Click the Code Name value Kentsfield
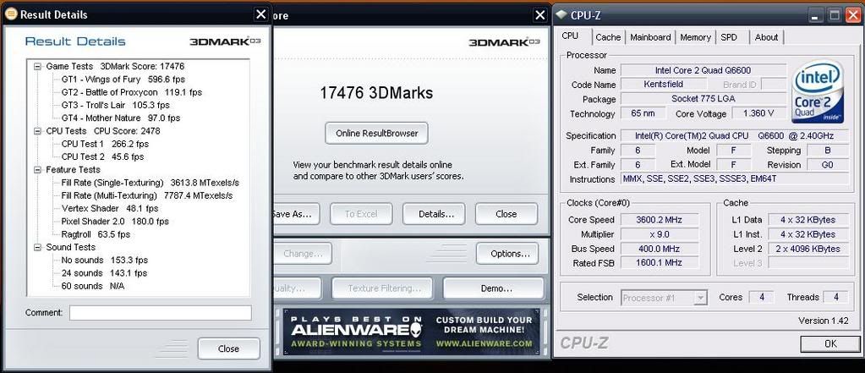This screenshot has width=865, height=373. click(664, 85)
